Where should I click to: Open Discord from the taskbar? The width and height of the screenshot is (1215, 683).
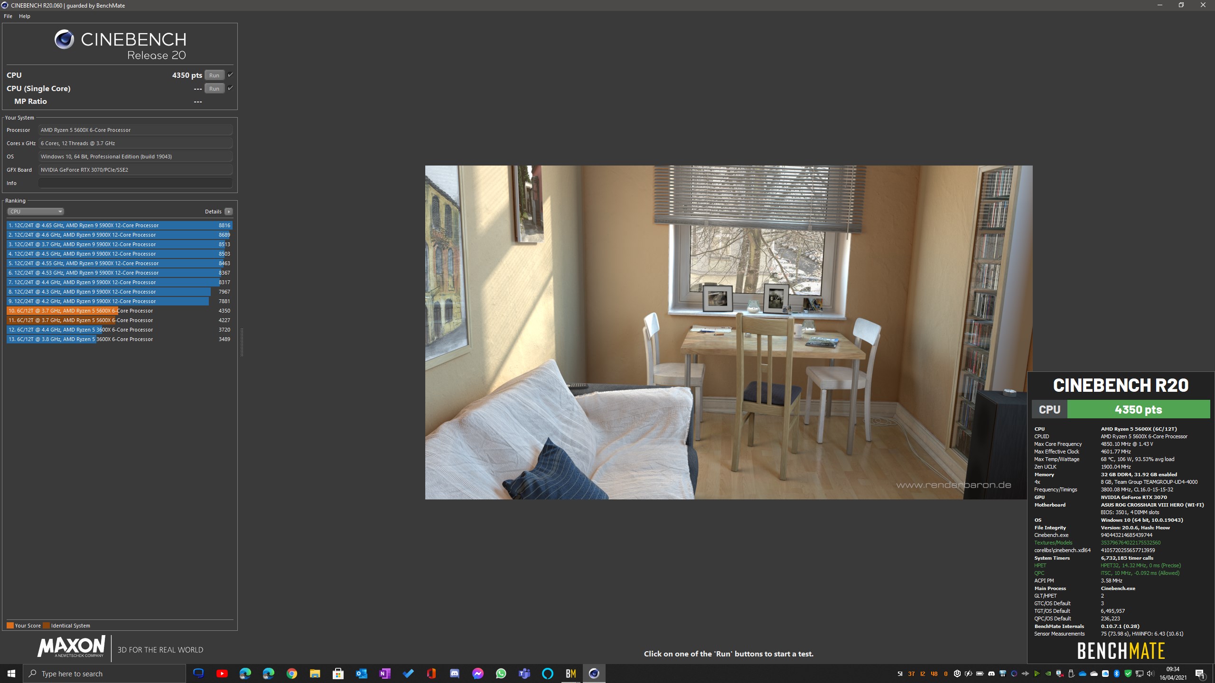tap(454, 674)
